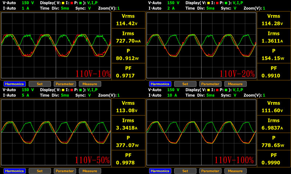
Task: Click V-Auto 150 V in the 110V-100% screen
Action: click(x=174, y=90)
